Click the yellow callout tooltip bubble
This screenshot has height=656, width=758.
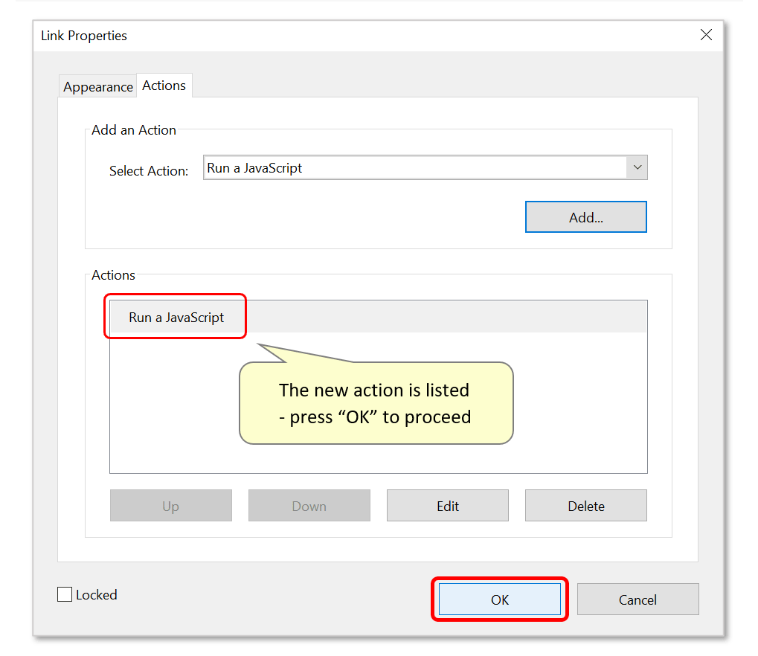[x=376, y=402]
